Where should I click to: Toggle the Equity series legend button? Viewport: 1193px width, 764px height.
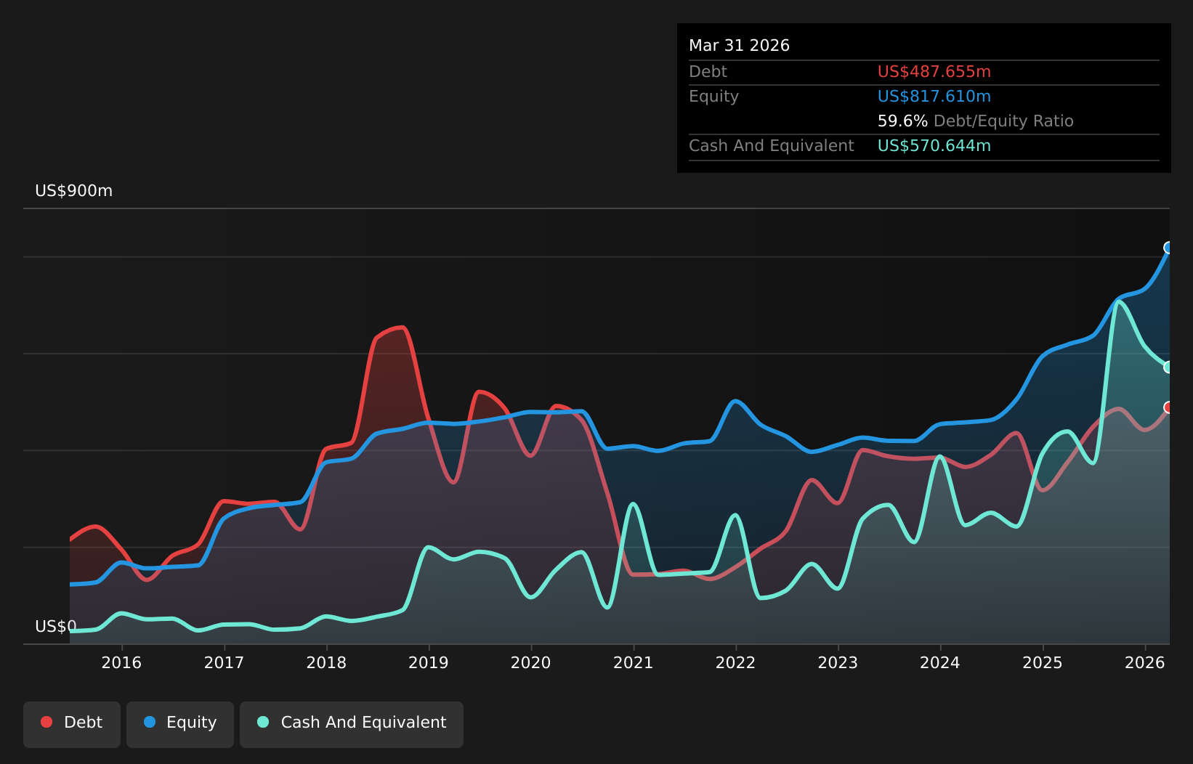coord(180,724)
